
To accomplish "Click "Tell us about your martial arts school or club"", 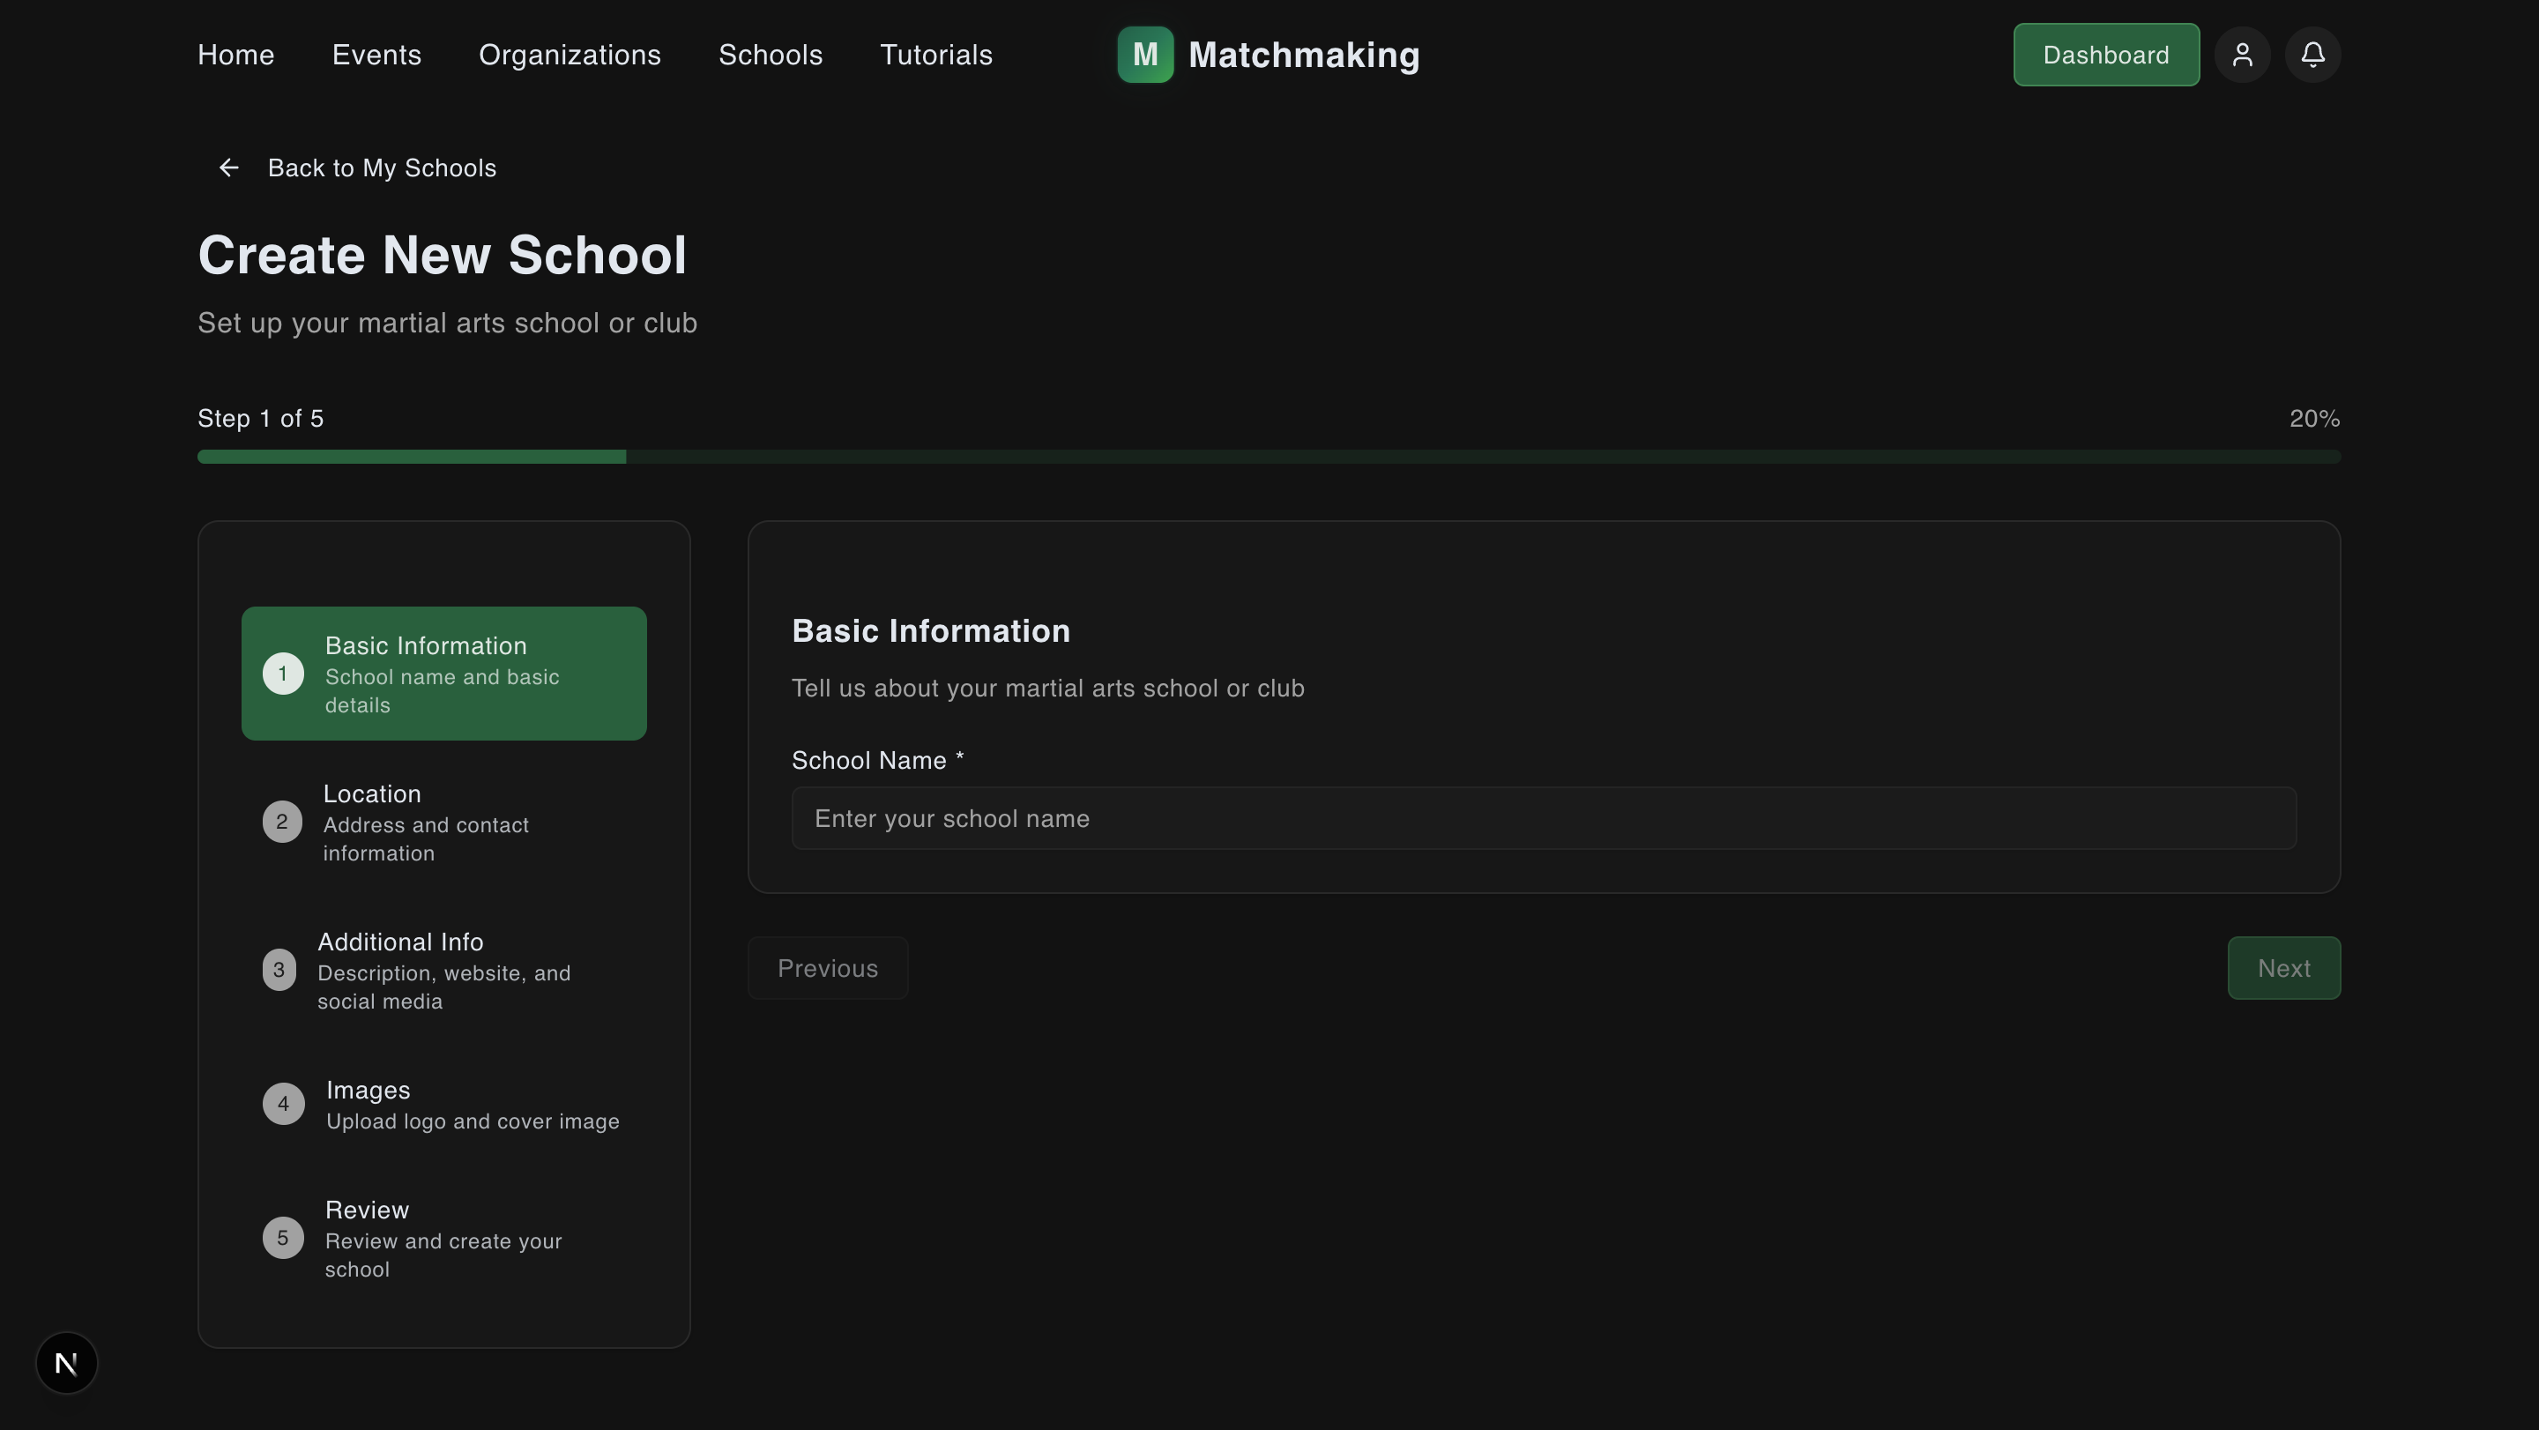I will pos(1047,688).
